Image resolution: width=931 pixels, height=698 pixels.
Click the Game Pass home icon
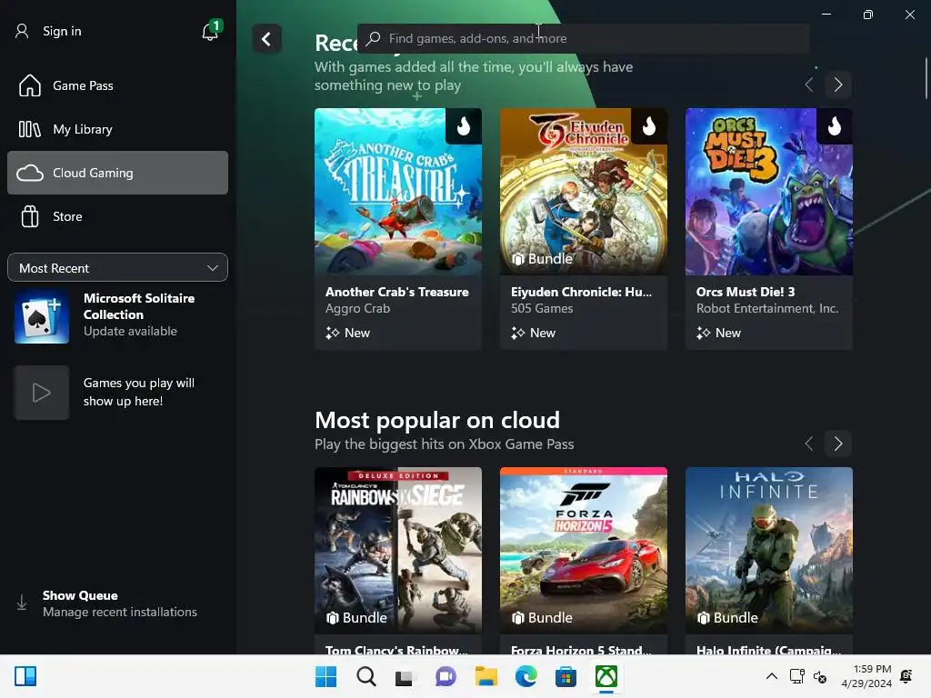pyautogui.click(x=30, y=85)
